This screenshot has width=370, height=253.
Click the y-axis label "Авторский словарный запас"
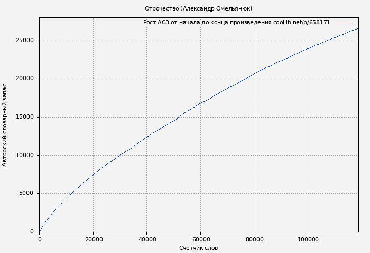(x=5, y=124)
